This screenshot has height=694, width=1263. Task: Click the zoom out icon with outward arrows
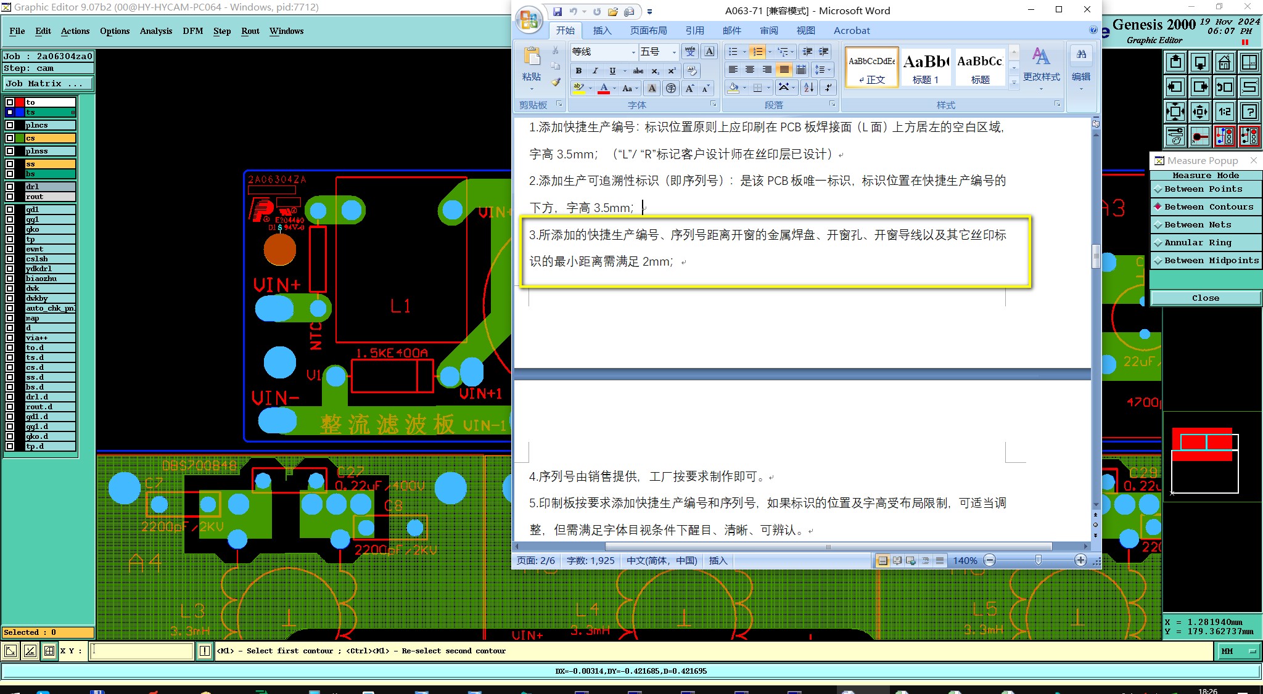pyautogui.click(x=1200, y=112)
